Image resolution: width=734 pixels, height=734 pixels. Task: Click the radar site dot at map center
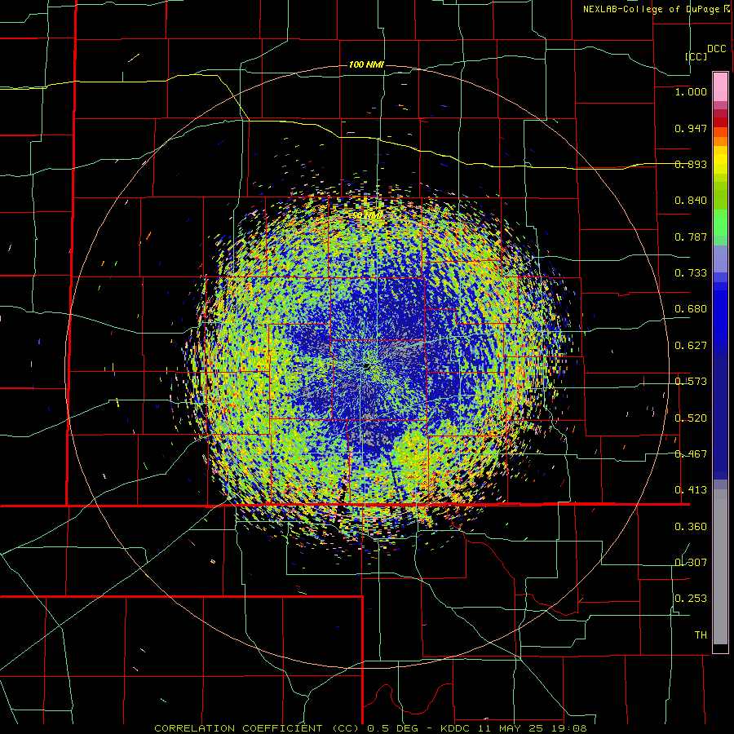tap(366, 366)
